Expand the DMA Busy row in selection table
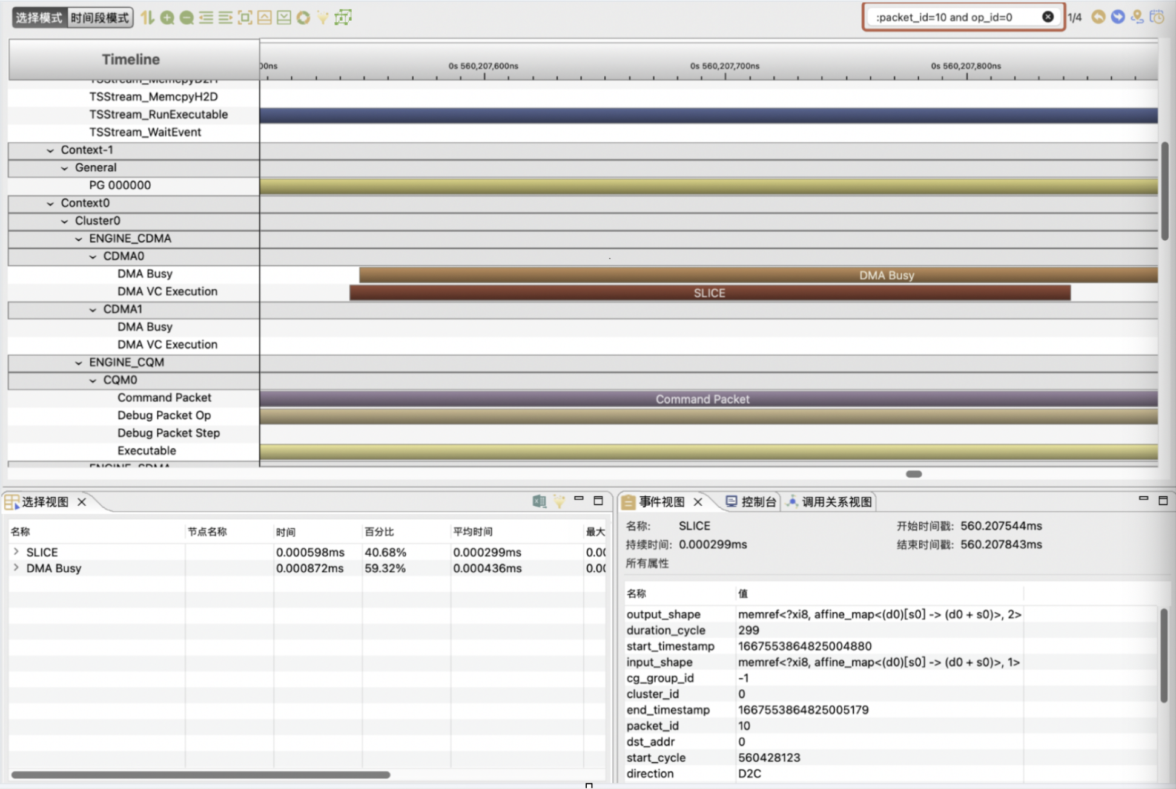The height and width of the screenshot is (789, 1176). 16,568
